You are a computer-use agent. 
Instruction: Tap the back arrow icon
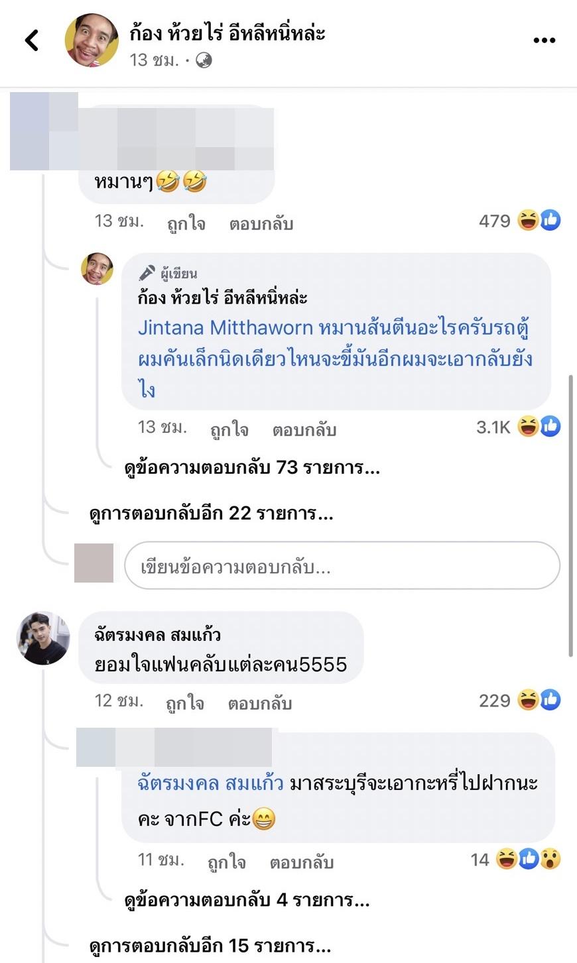32,40
